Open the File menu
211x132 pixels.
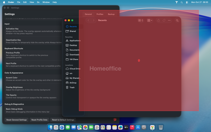[x=18, y=2]
